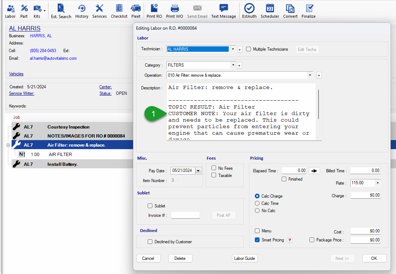This screenshot has width=396, height=274.
Task: Tick the Finished checkbox
Action: [x=284, y=179]
